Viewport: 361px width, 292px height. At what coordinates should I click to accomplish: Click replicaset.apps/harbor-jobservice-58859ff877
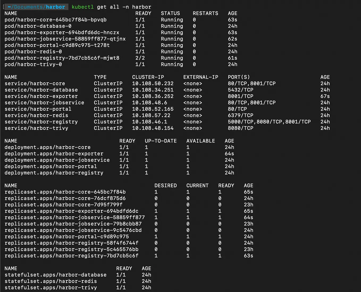pos(75,217)
